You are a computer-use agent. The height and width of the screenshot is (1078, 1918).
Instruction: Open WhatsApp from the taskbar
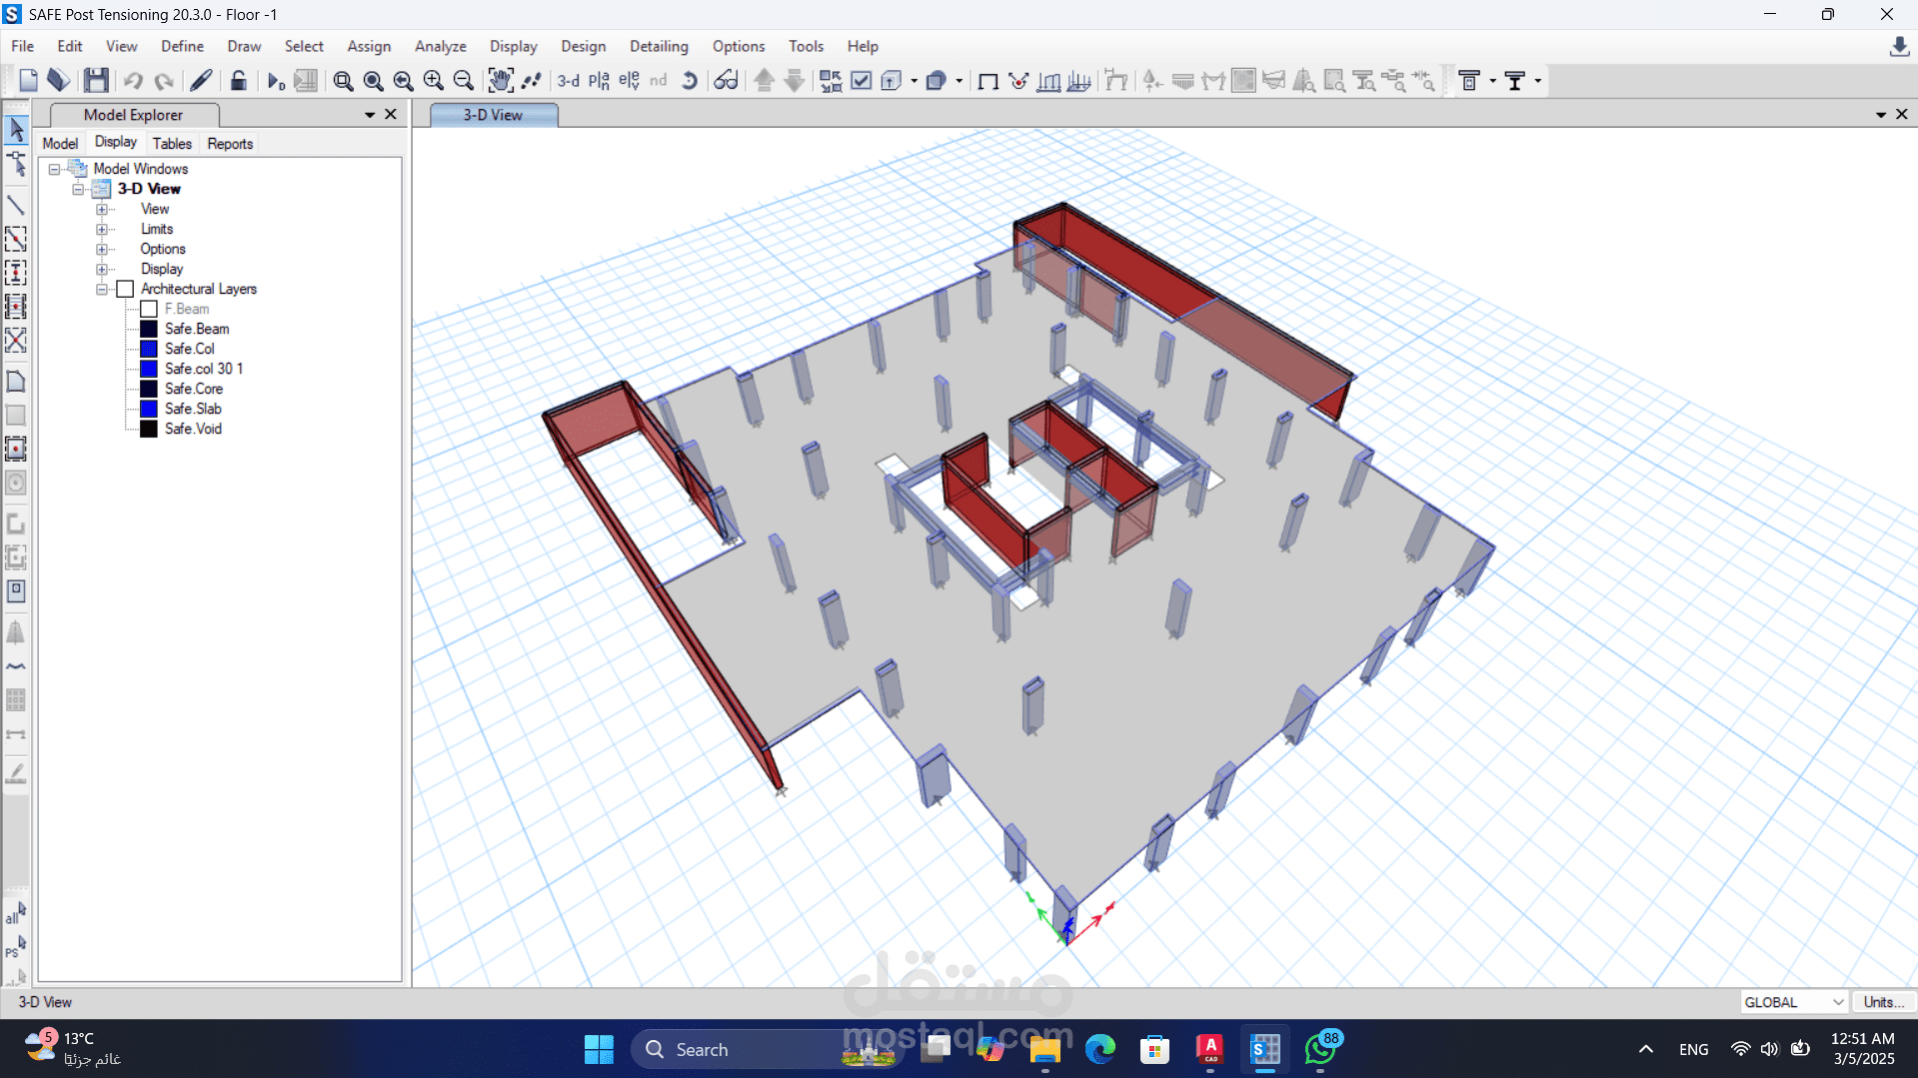point(1320,1049)
